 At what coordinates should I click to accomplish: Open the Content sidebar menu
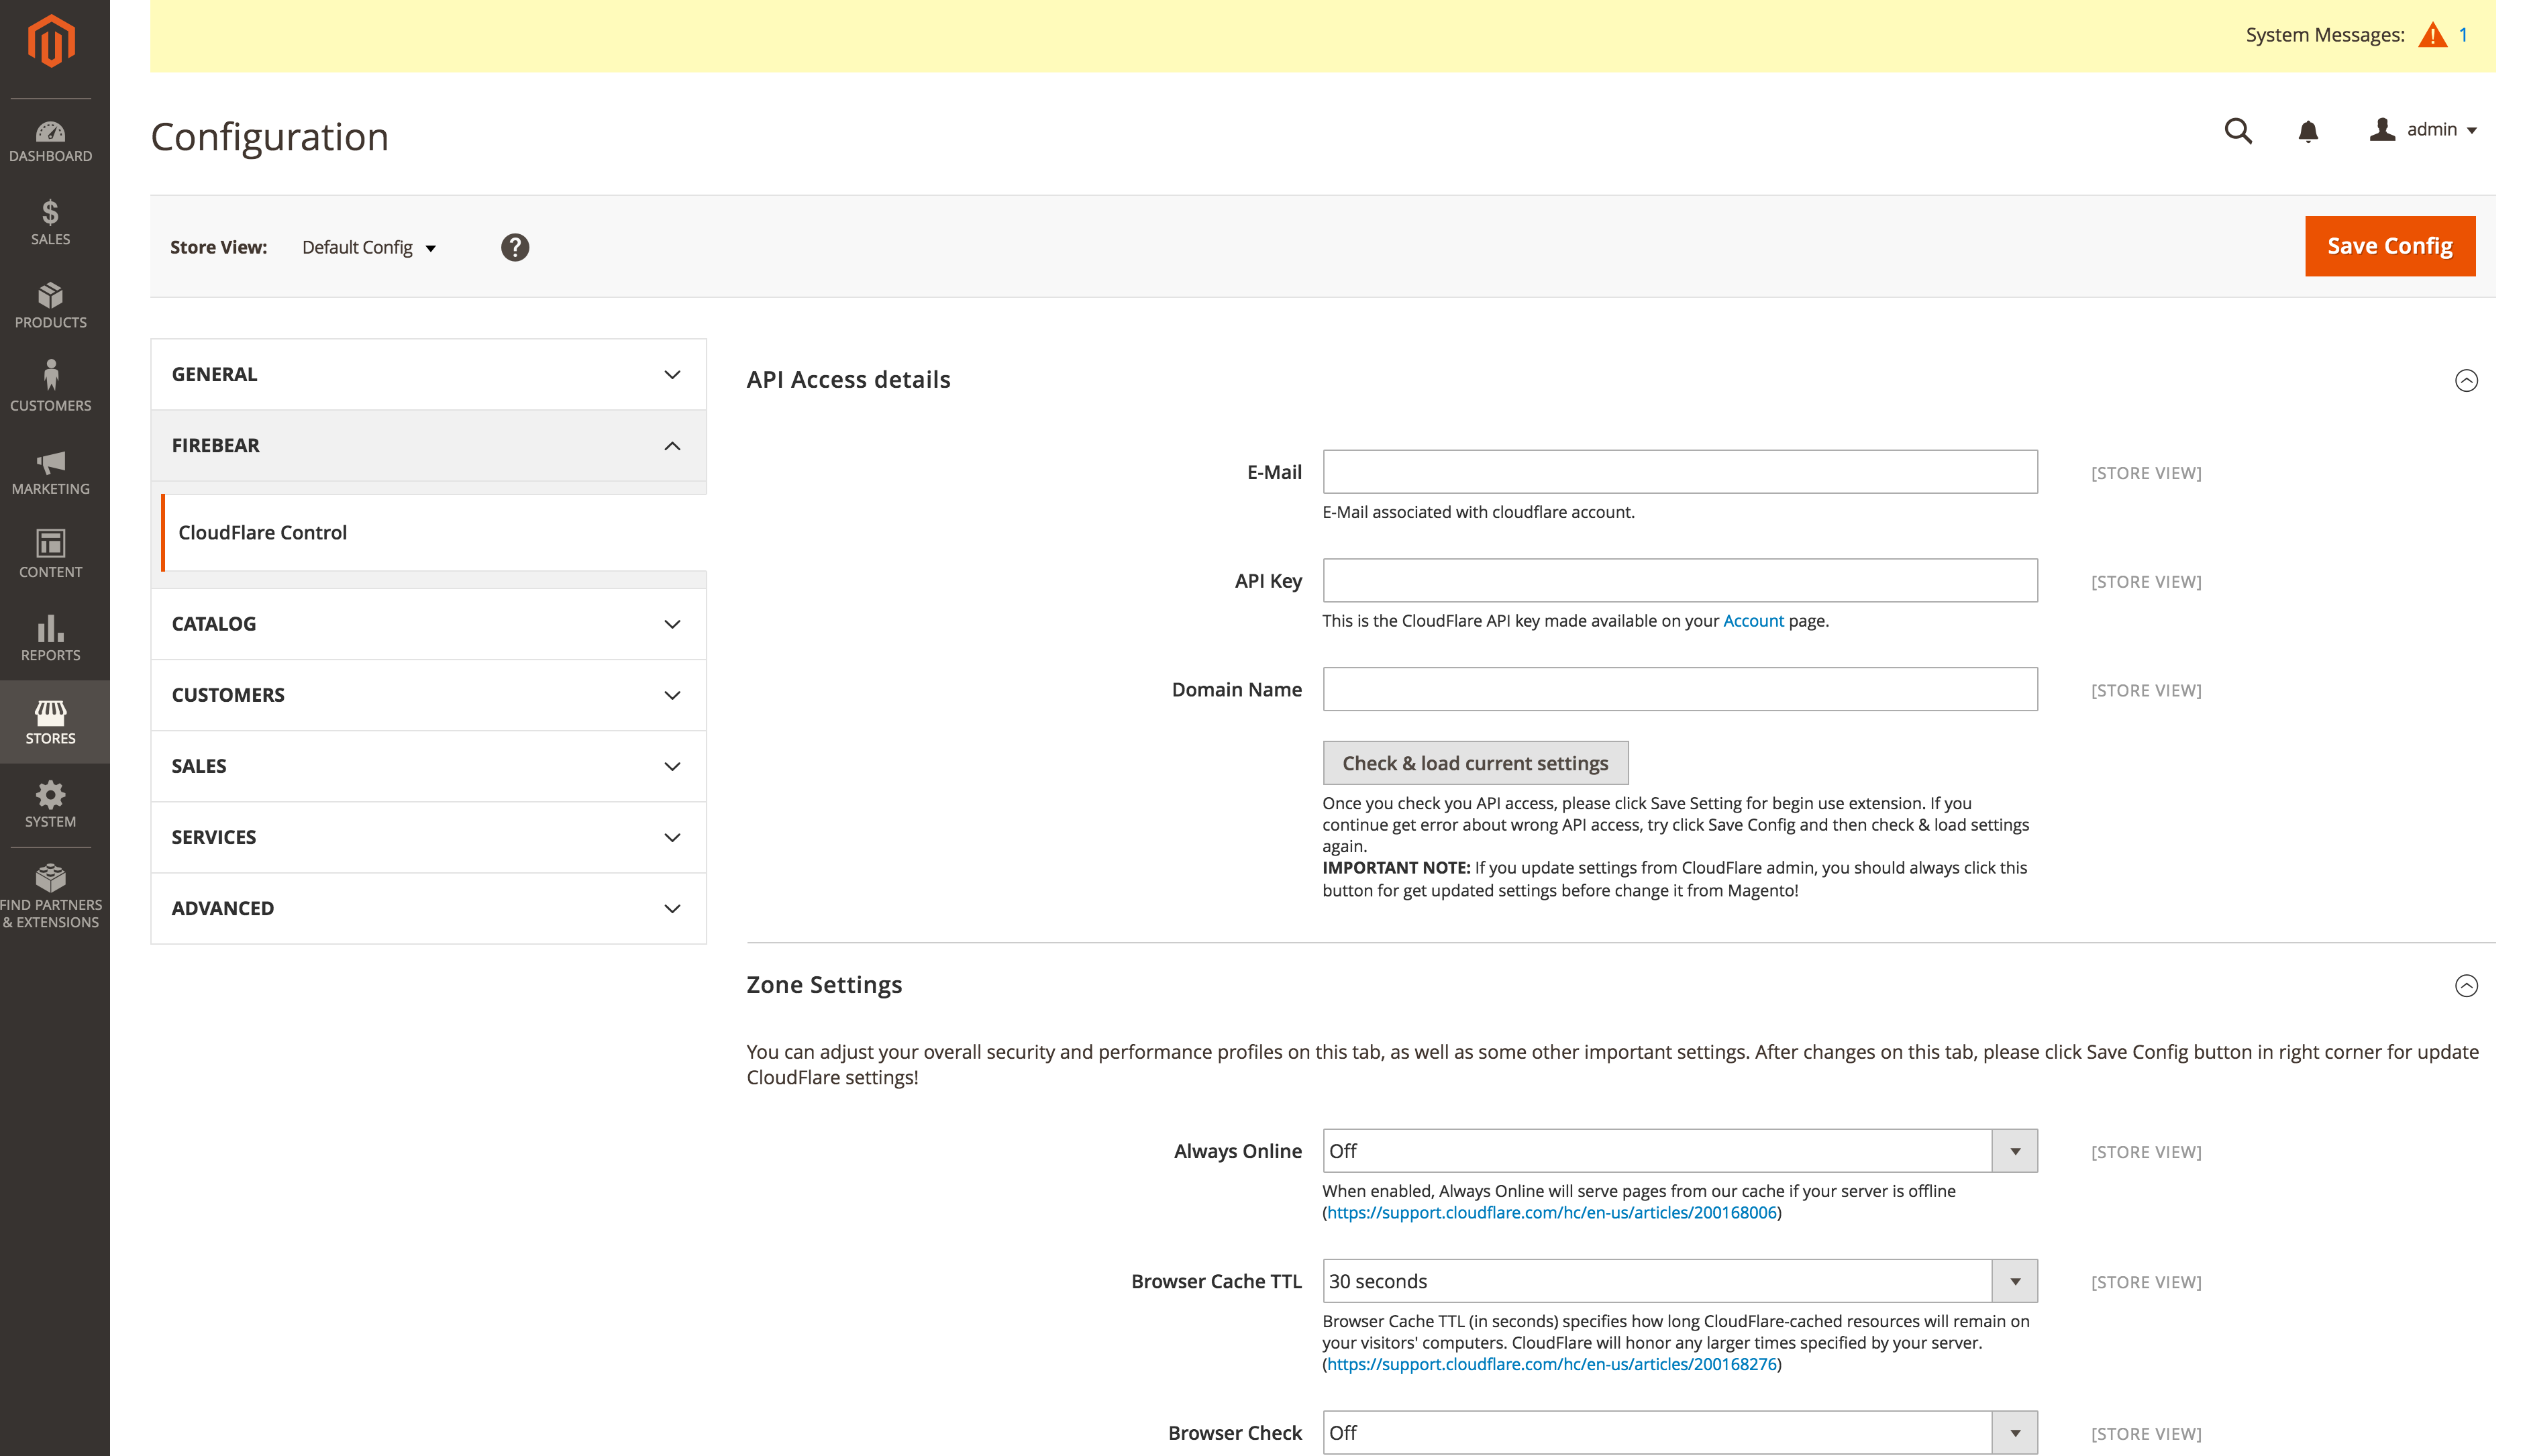point(50,554)
